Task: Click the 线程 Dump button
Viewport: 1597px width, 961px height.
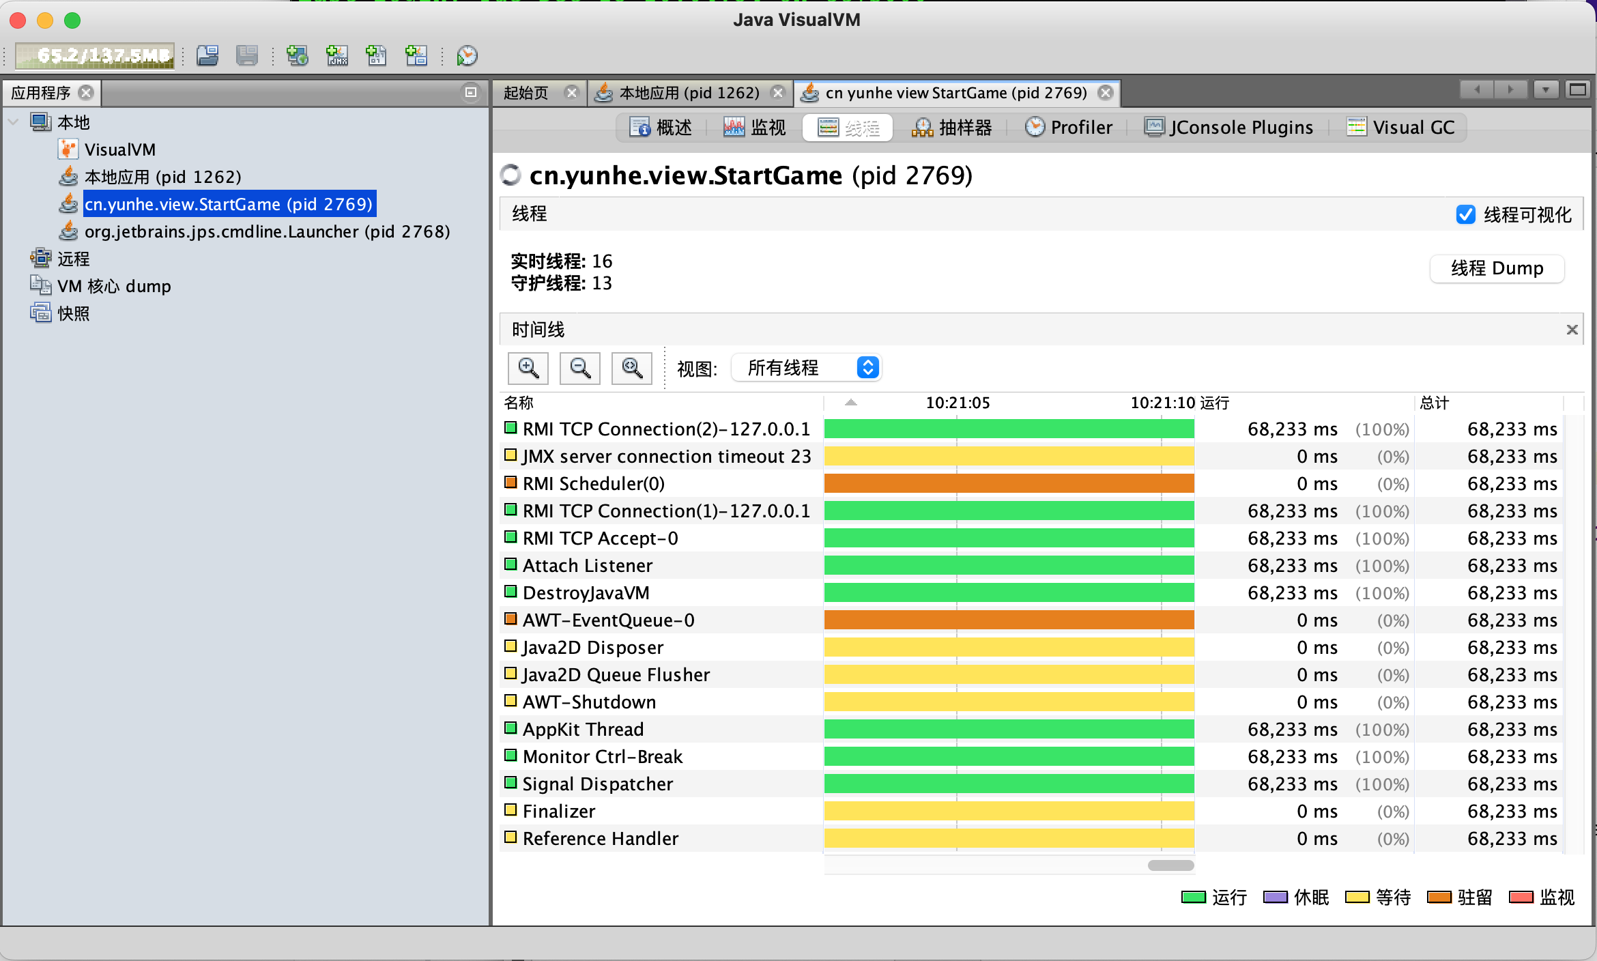Action: pyautogui.click(x=1496, y=268)
